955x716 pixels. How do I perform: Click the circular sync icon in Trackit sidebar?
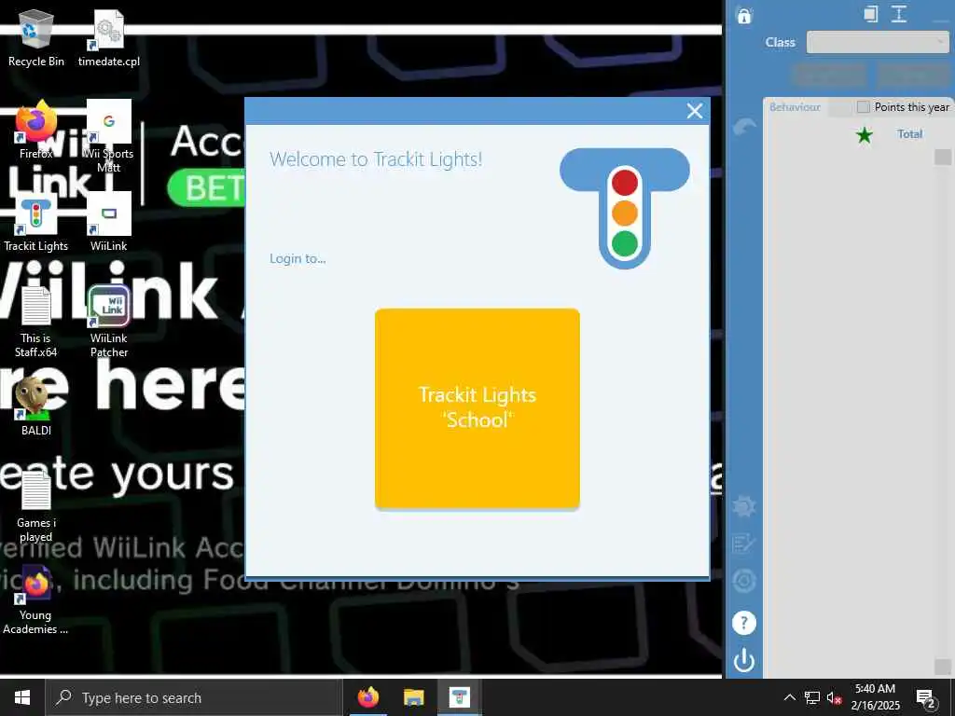pyautogui.click(x=743, y=581)
